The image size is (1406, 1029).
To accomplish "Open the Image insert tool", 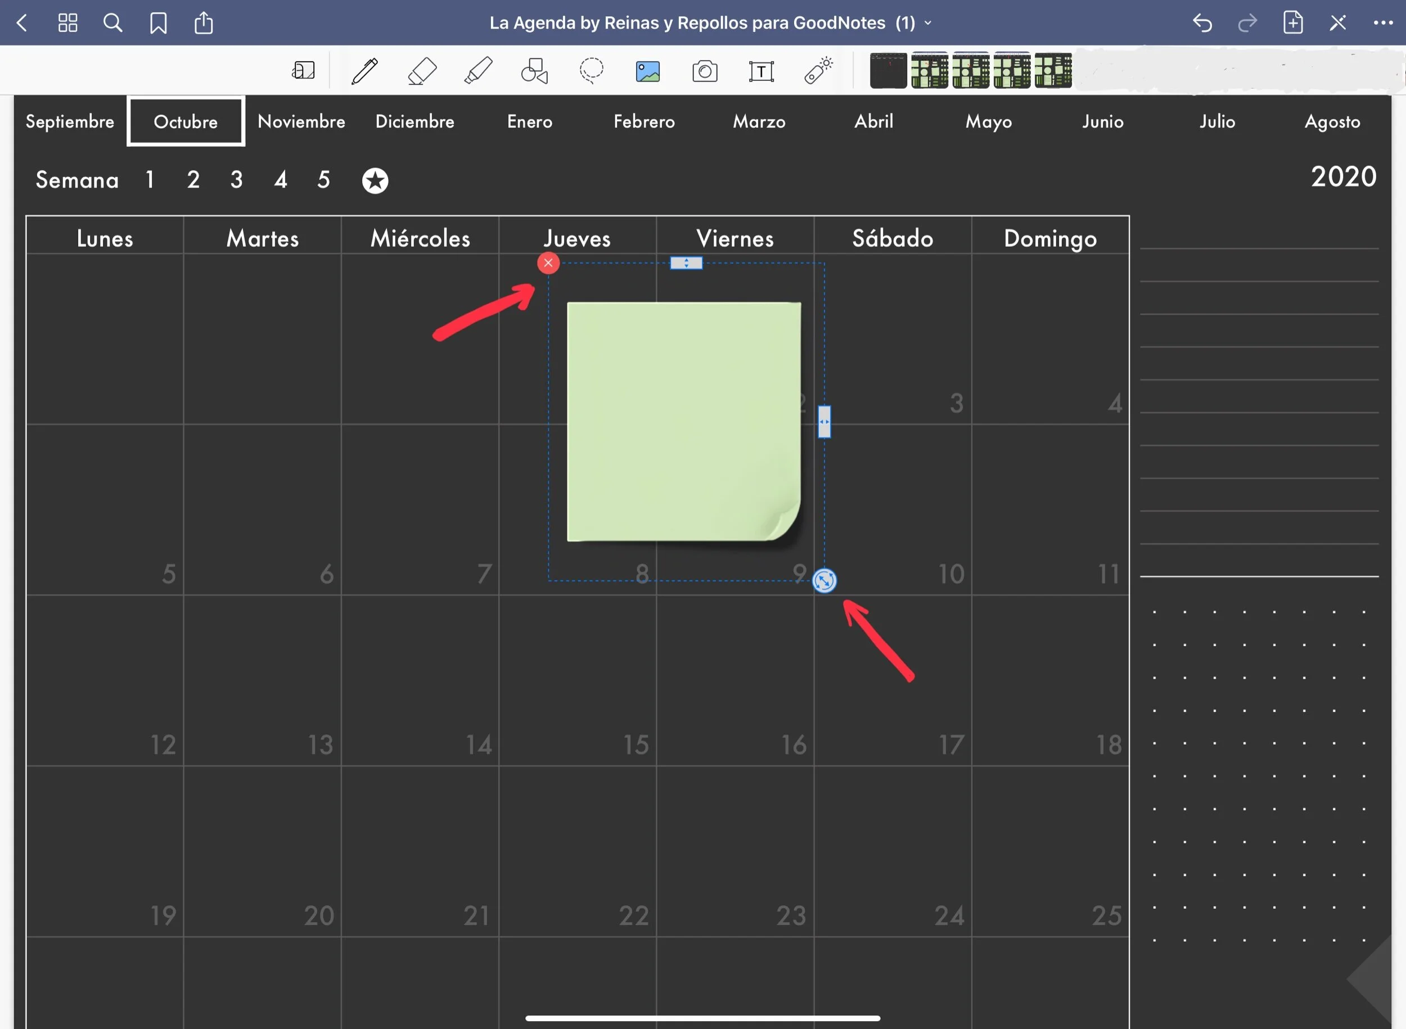I will [x=648, y=71].
